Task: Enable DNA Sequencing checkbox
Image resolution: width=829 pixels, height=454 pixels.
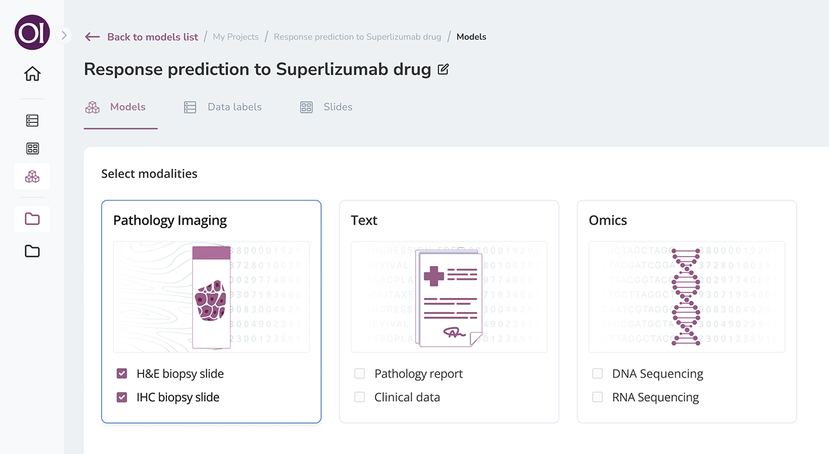Action: [597, 373]
